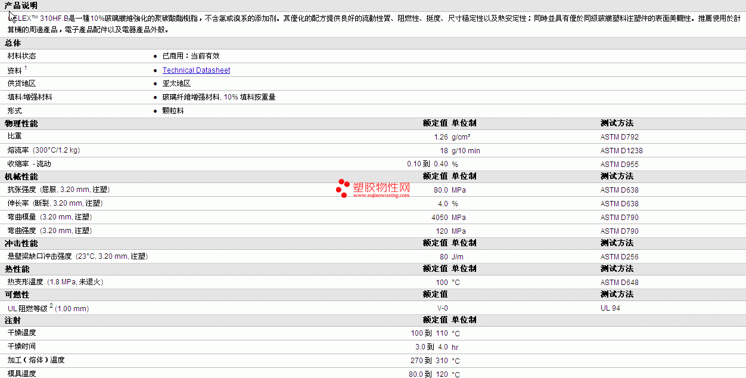Image resolution: width=746 pixels, height=378 pixels.
Task: Click the 悬壁梁缺口冲击强度 property label
Action: tap(77, 256)
